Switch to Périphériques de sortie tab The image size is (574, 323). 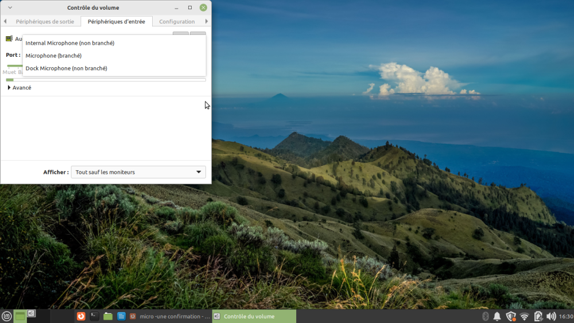click(x=45, y=22)
